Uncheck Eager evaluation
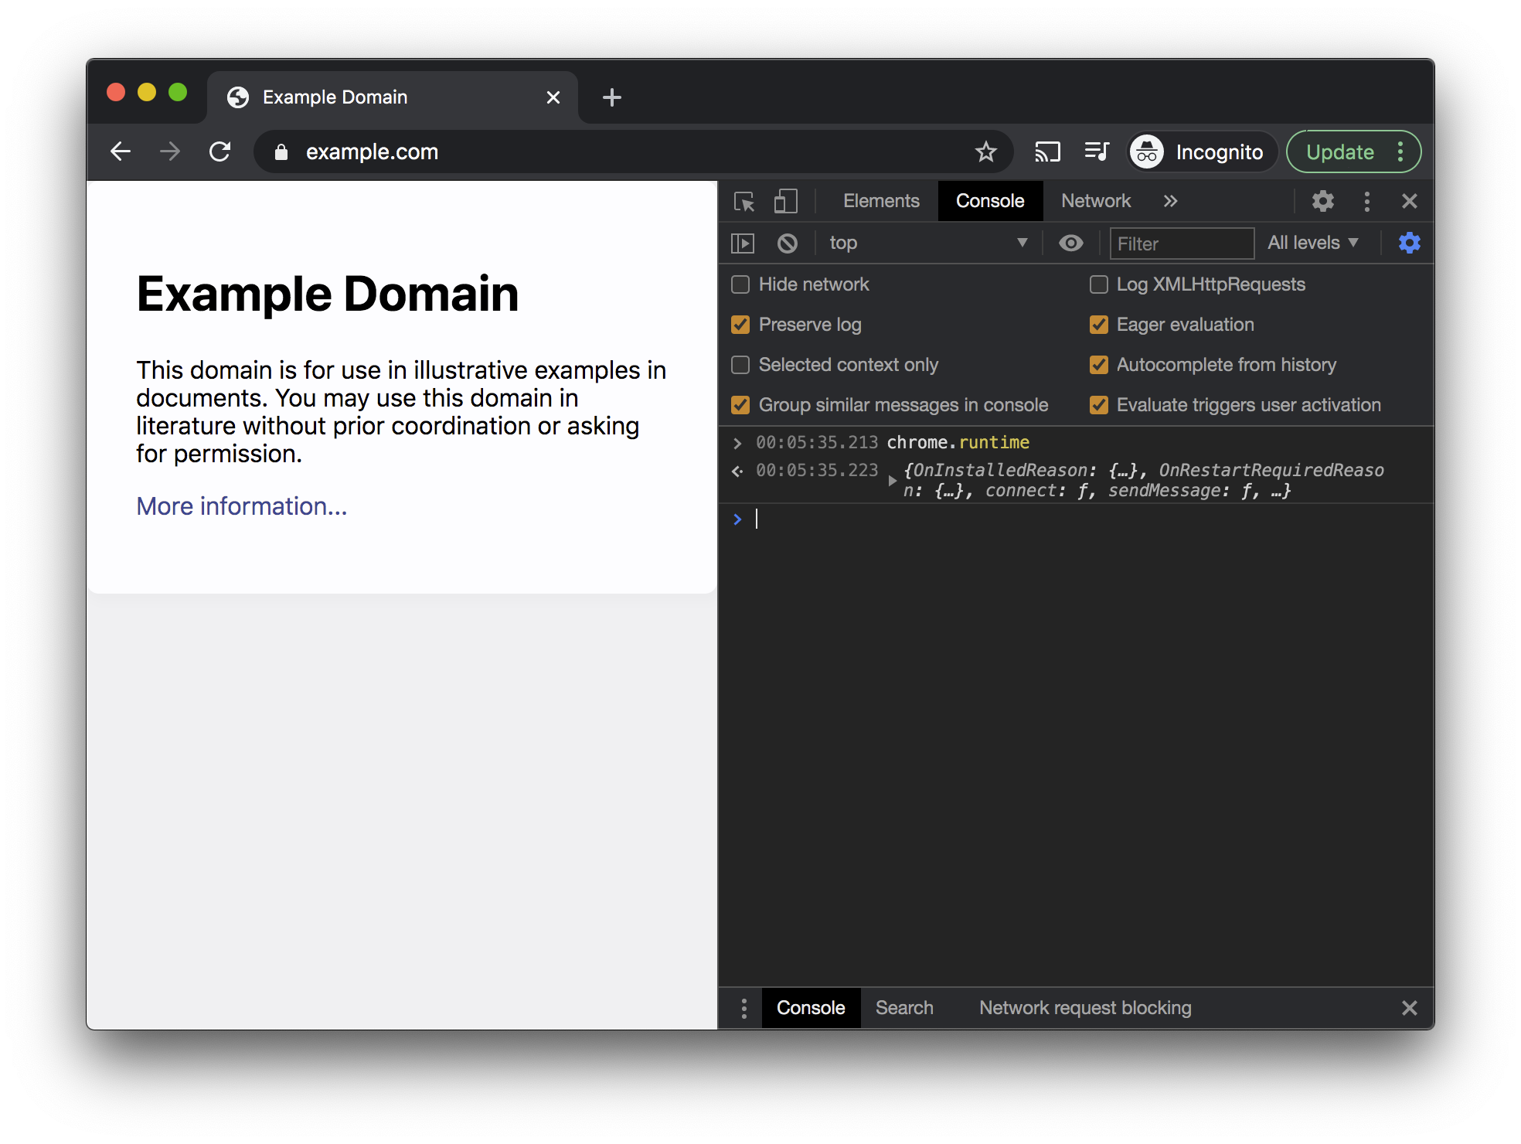 pos(1099,325)
